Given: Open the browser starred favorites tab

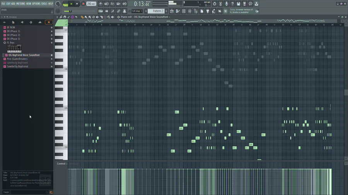Looking at the screenshot, I should coord(49,22).
